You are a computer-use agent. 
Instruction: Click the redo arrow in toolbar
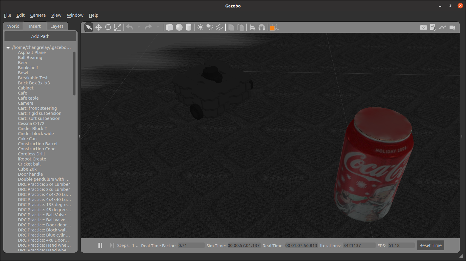(x=148, y=27)
